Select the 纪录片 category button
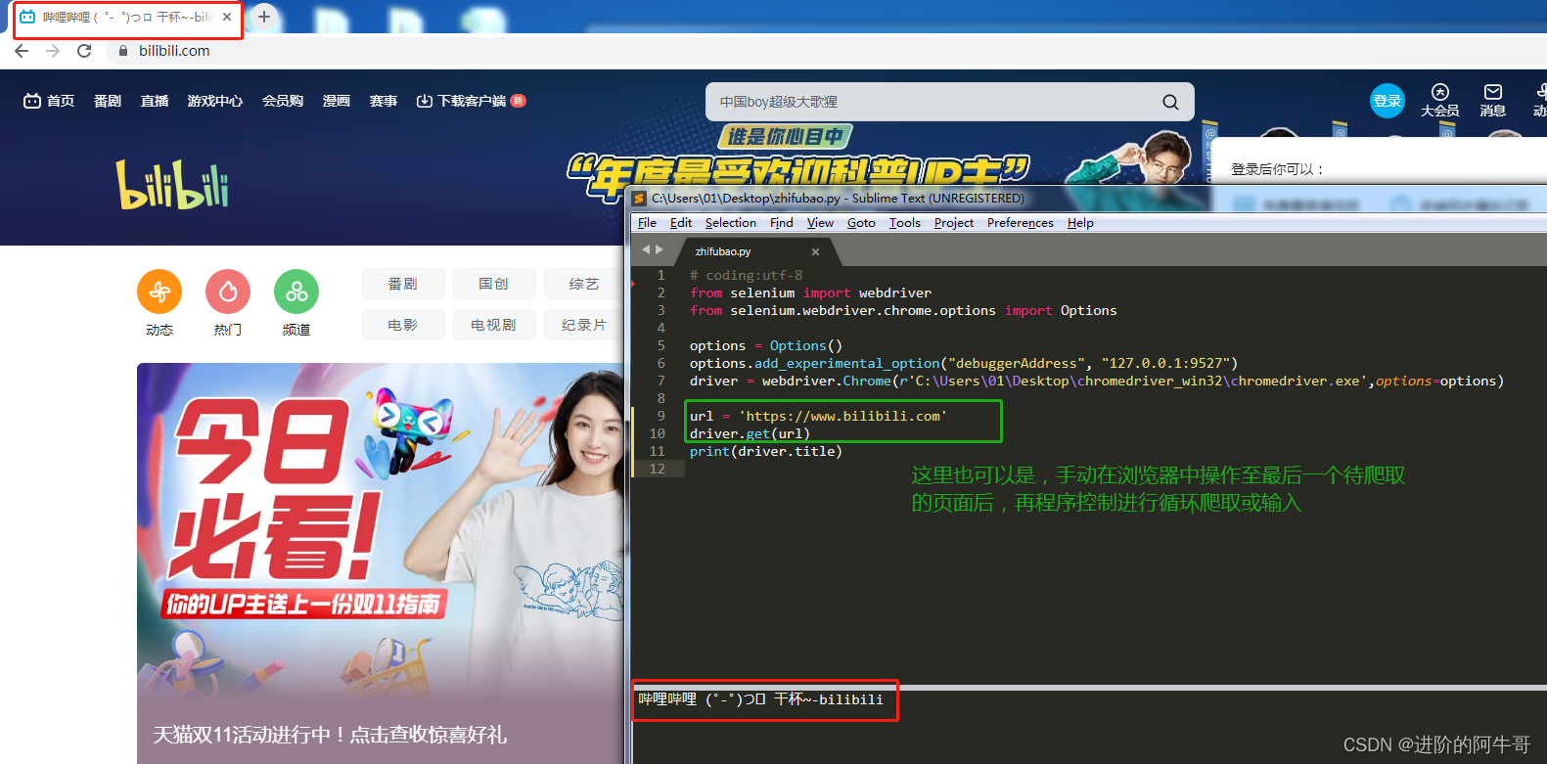 click(x=584, y=325)
